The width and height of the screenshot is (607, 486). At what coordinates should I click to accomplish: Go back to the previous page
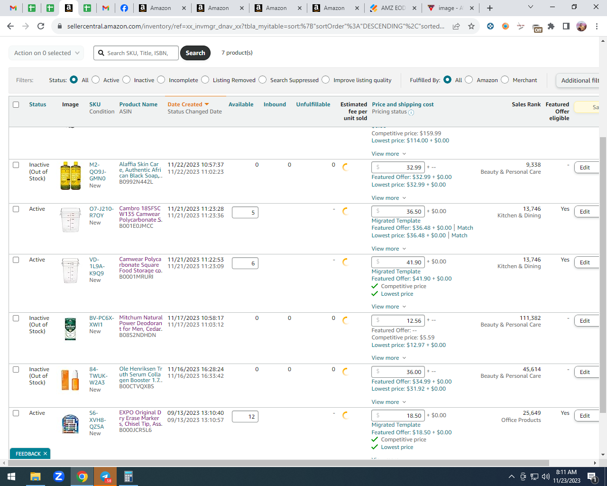[10, 26]
